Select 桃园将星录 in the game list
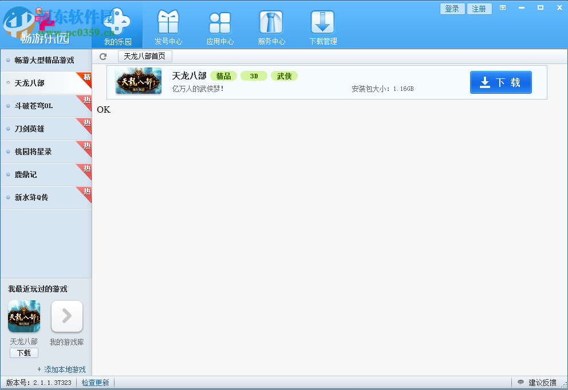This screenshot has height=390, width=568. point(46,151)
